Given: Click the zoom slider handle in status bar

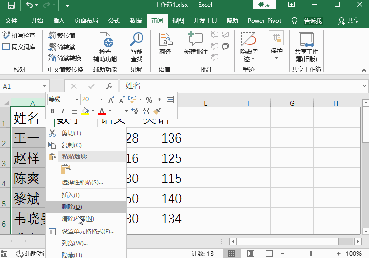Looking at the screenshot, I should coord(311,254).
